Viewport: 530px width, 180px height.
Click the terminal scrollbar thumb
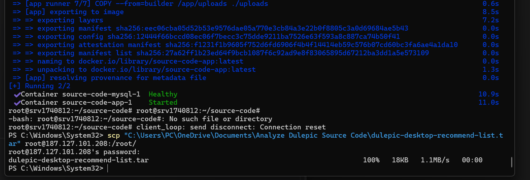(512, 162)
